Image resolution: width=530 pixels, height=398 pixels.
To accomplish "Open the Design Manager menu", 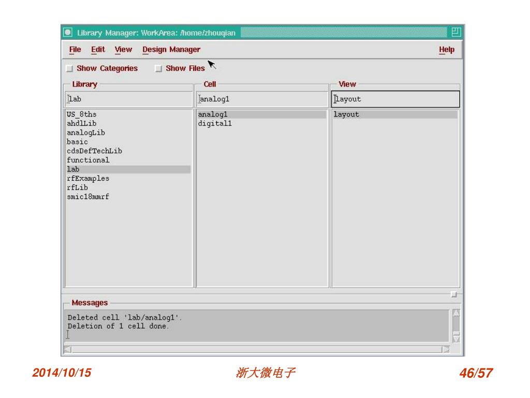I will [x=171, y=50].
